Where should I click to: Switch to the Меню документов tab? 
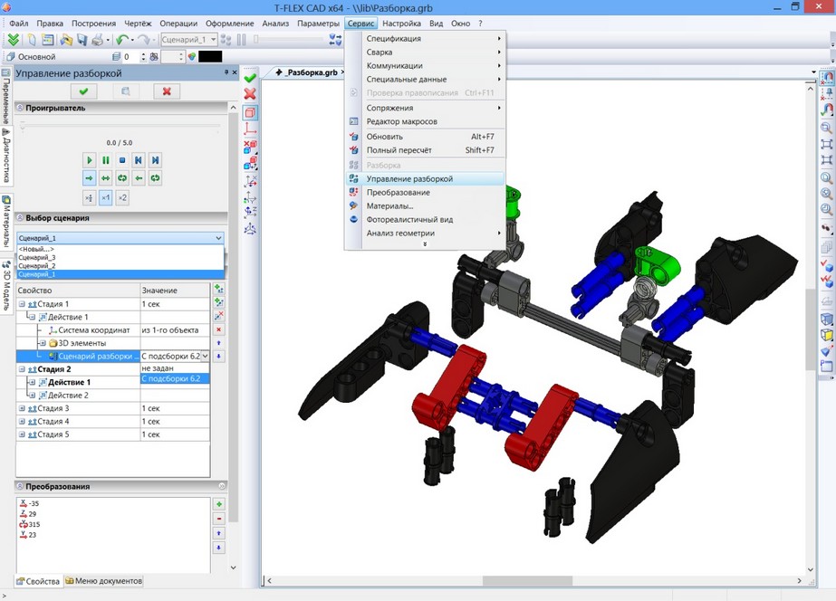tap(104, 581)
